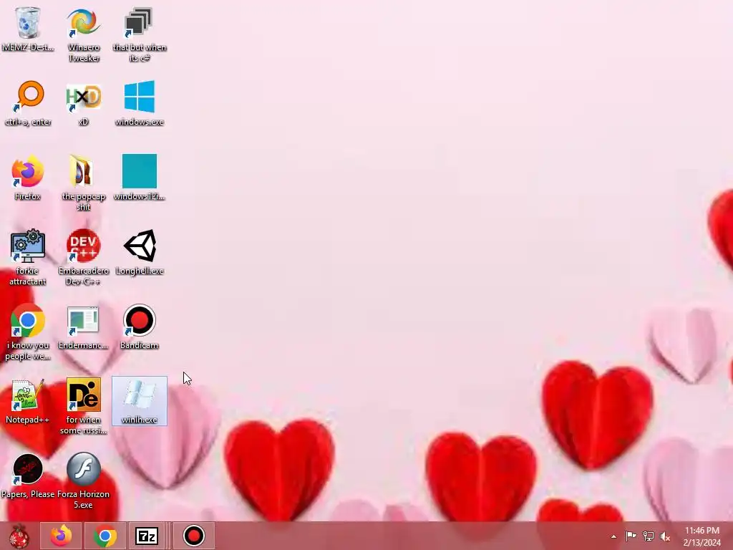This screenshot has height=550, width=733.
Task: Show hidden tray icons arrow
Action: pos(613,536)
